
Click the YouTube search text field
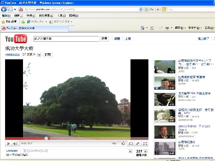pos(66,39)
